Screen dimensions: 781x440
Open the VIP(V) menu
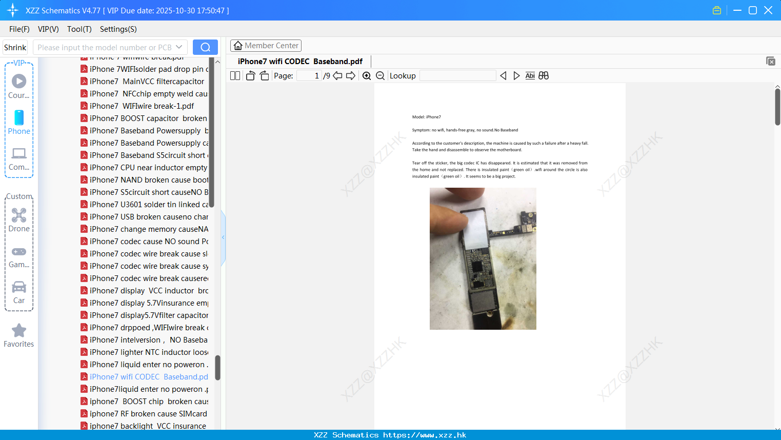(x=48, y=29)
